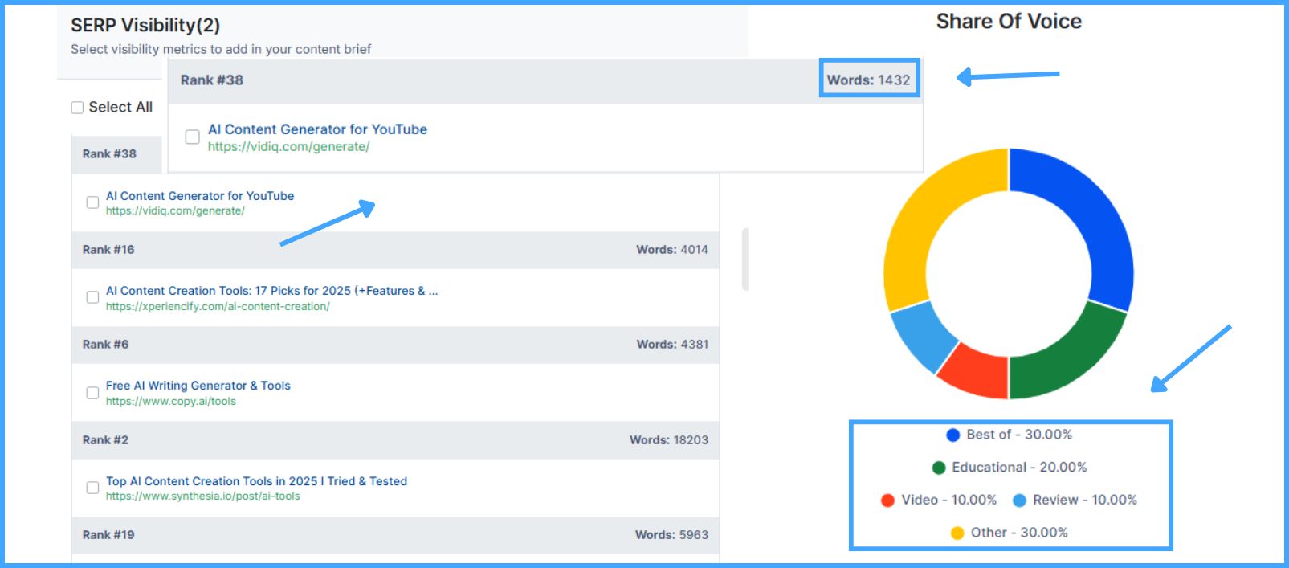Open Free AI Writing Generator & Tools title

point(198,386)
